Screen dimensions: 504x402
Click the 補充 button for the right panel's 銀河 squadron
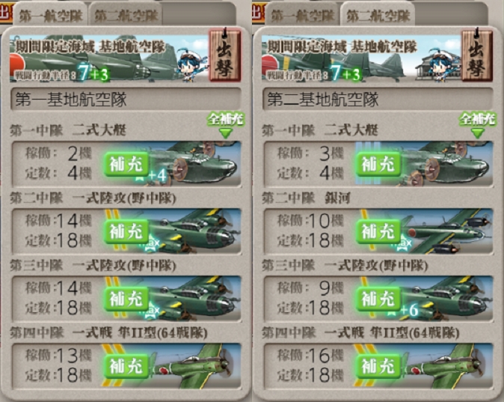[378, 231]
